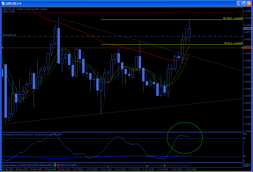This screenshot has height=172, width=253.
Task: Select the FE 61.8 Fibonacci level label
Action: 234,43
